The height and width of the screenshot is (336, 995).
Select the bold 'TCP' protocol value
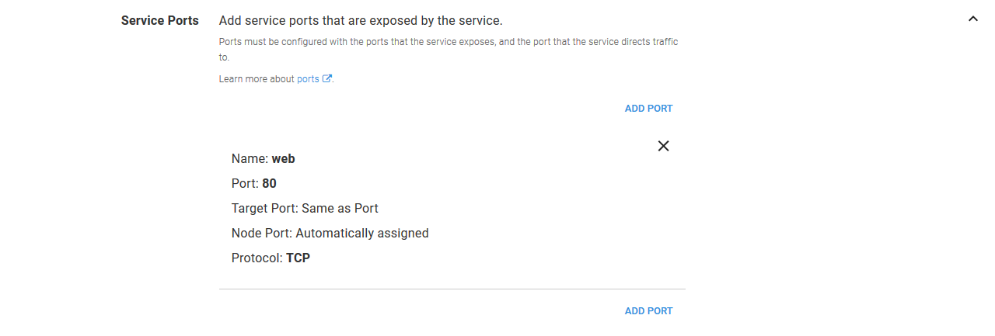click(298, 258)
